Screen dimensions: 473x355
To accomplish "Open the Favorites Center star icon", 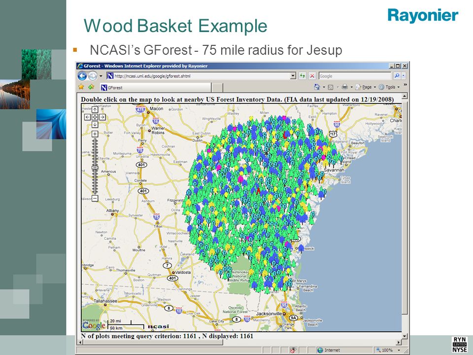I will [x=81, y=87].
